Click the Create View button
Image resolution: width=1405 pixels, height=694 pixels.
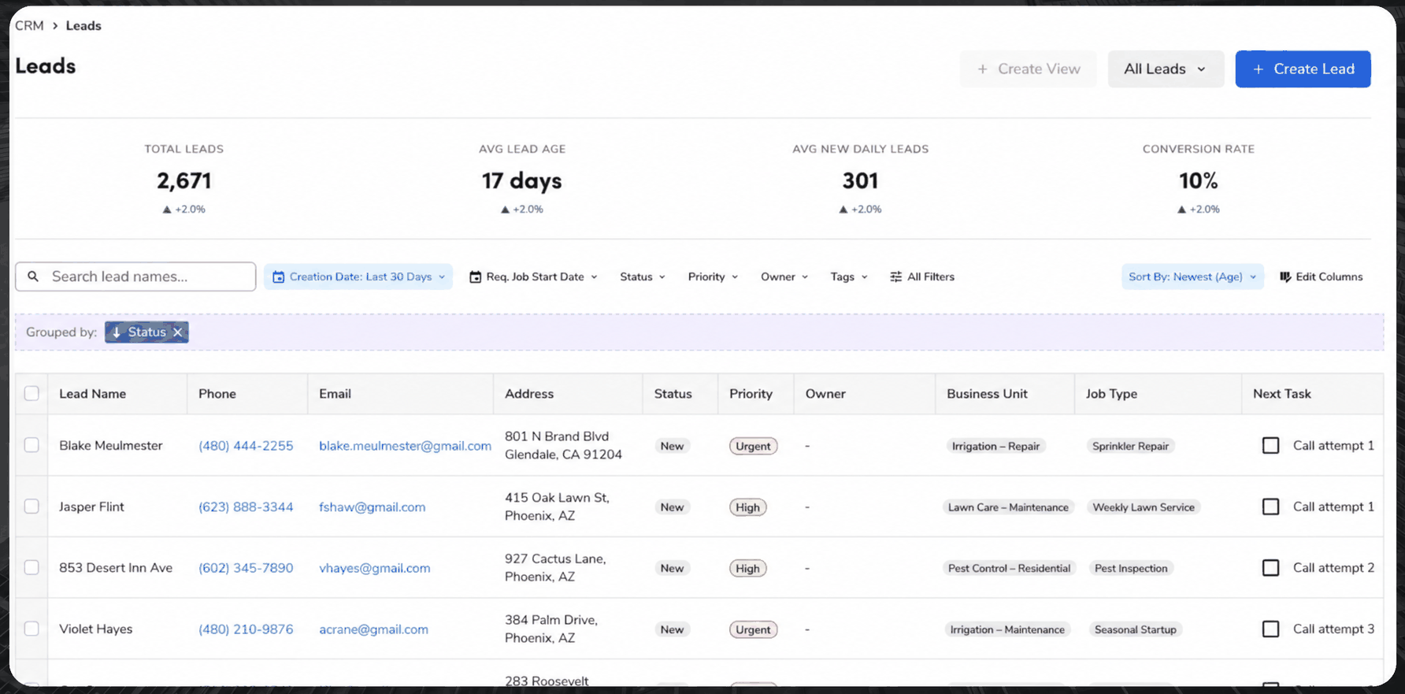pyautogui.click(x=1028, y=69)
